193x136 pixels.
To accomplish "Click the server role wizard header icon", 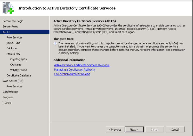I will (x=8, y=8).
